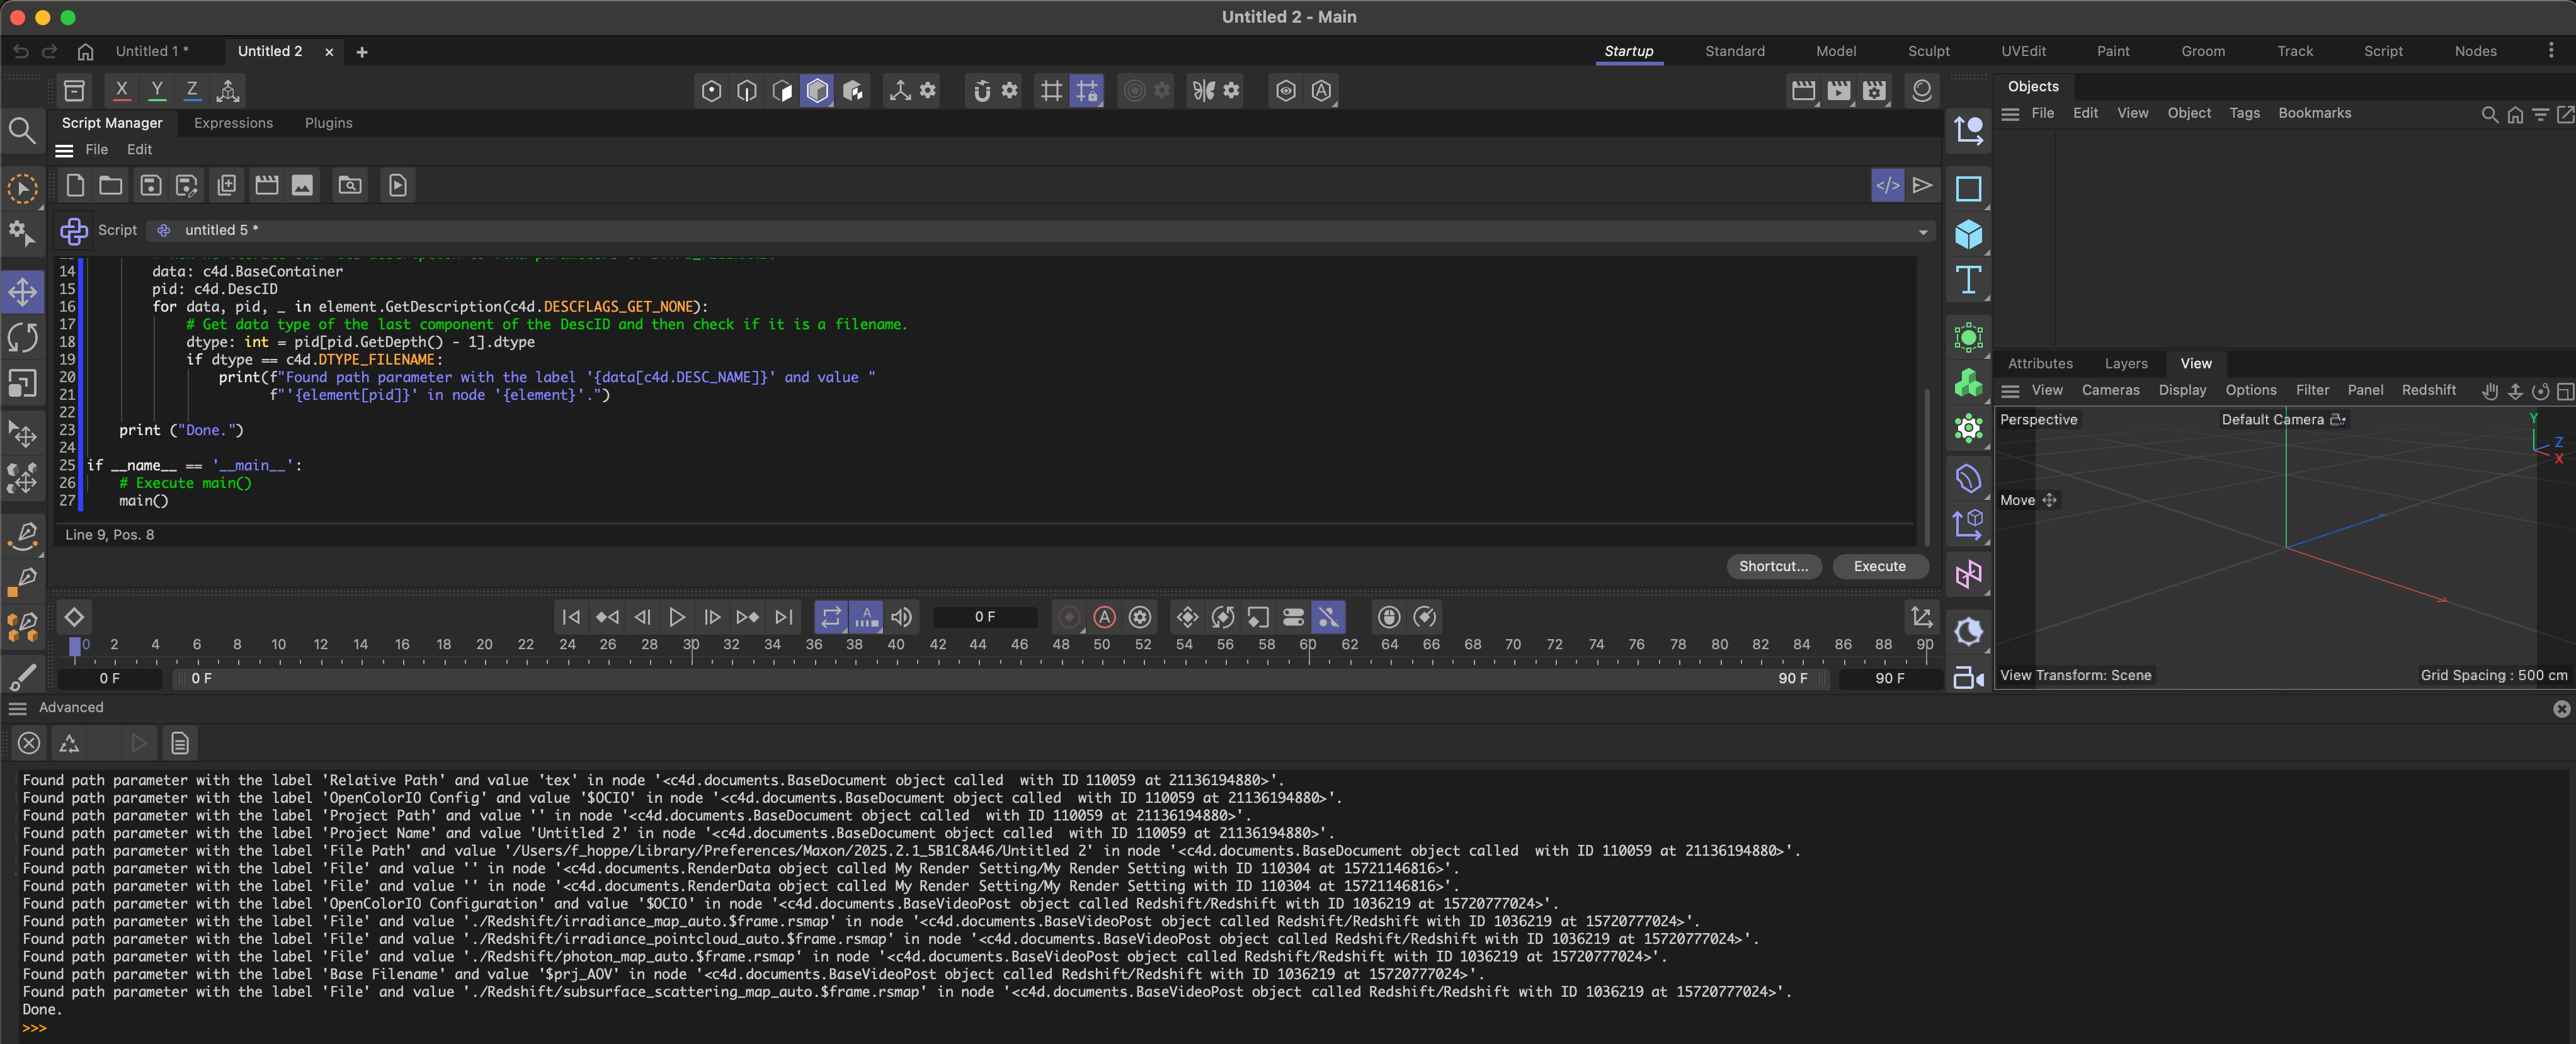The width and height of the screenshot is (2576, 1044).
Task: Switch to the Expressions tab
Action: (x=233, y=123)
